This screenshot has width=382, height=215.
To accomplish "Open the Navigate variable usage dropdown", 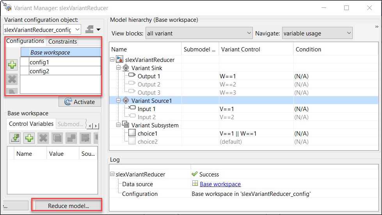I will tap(317, 33).
